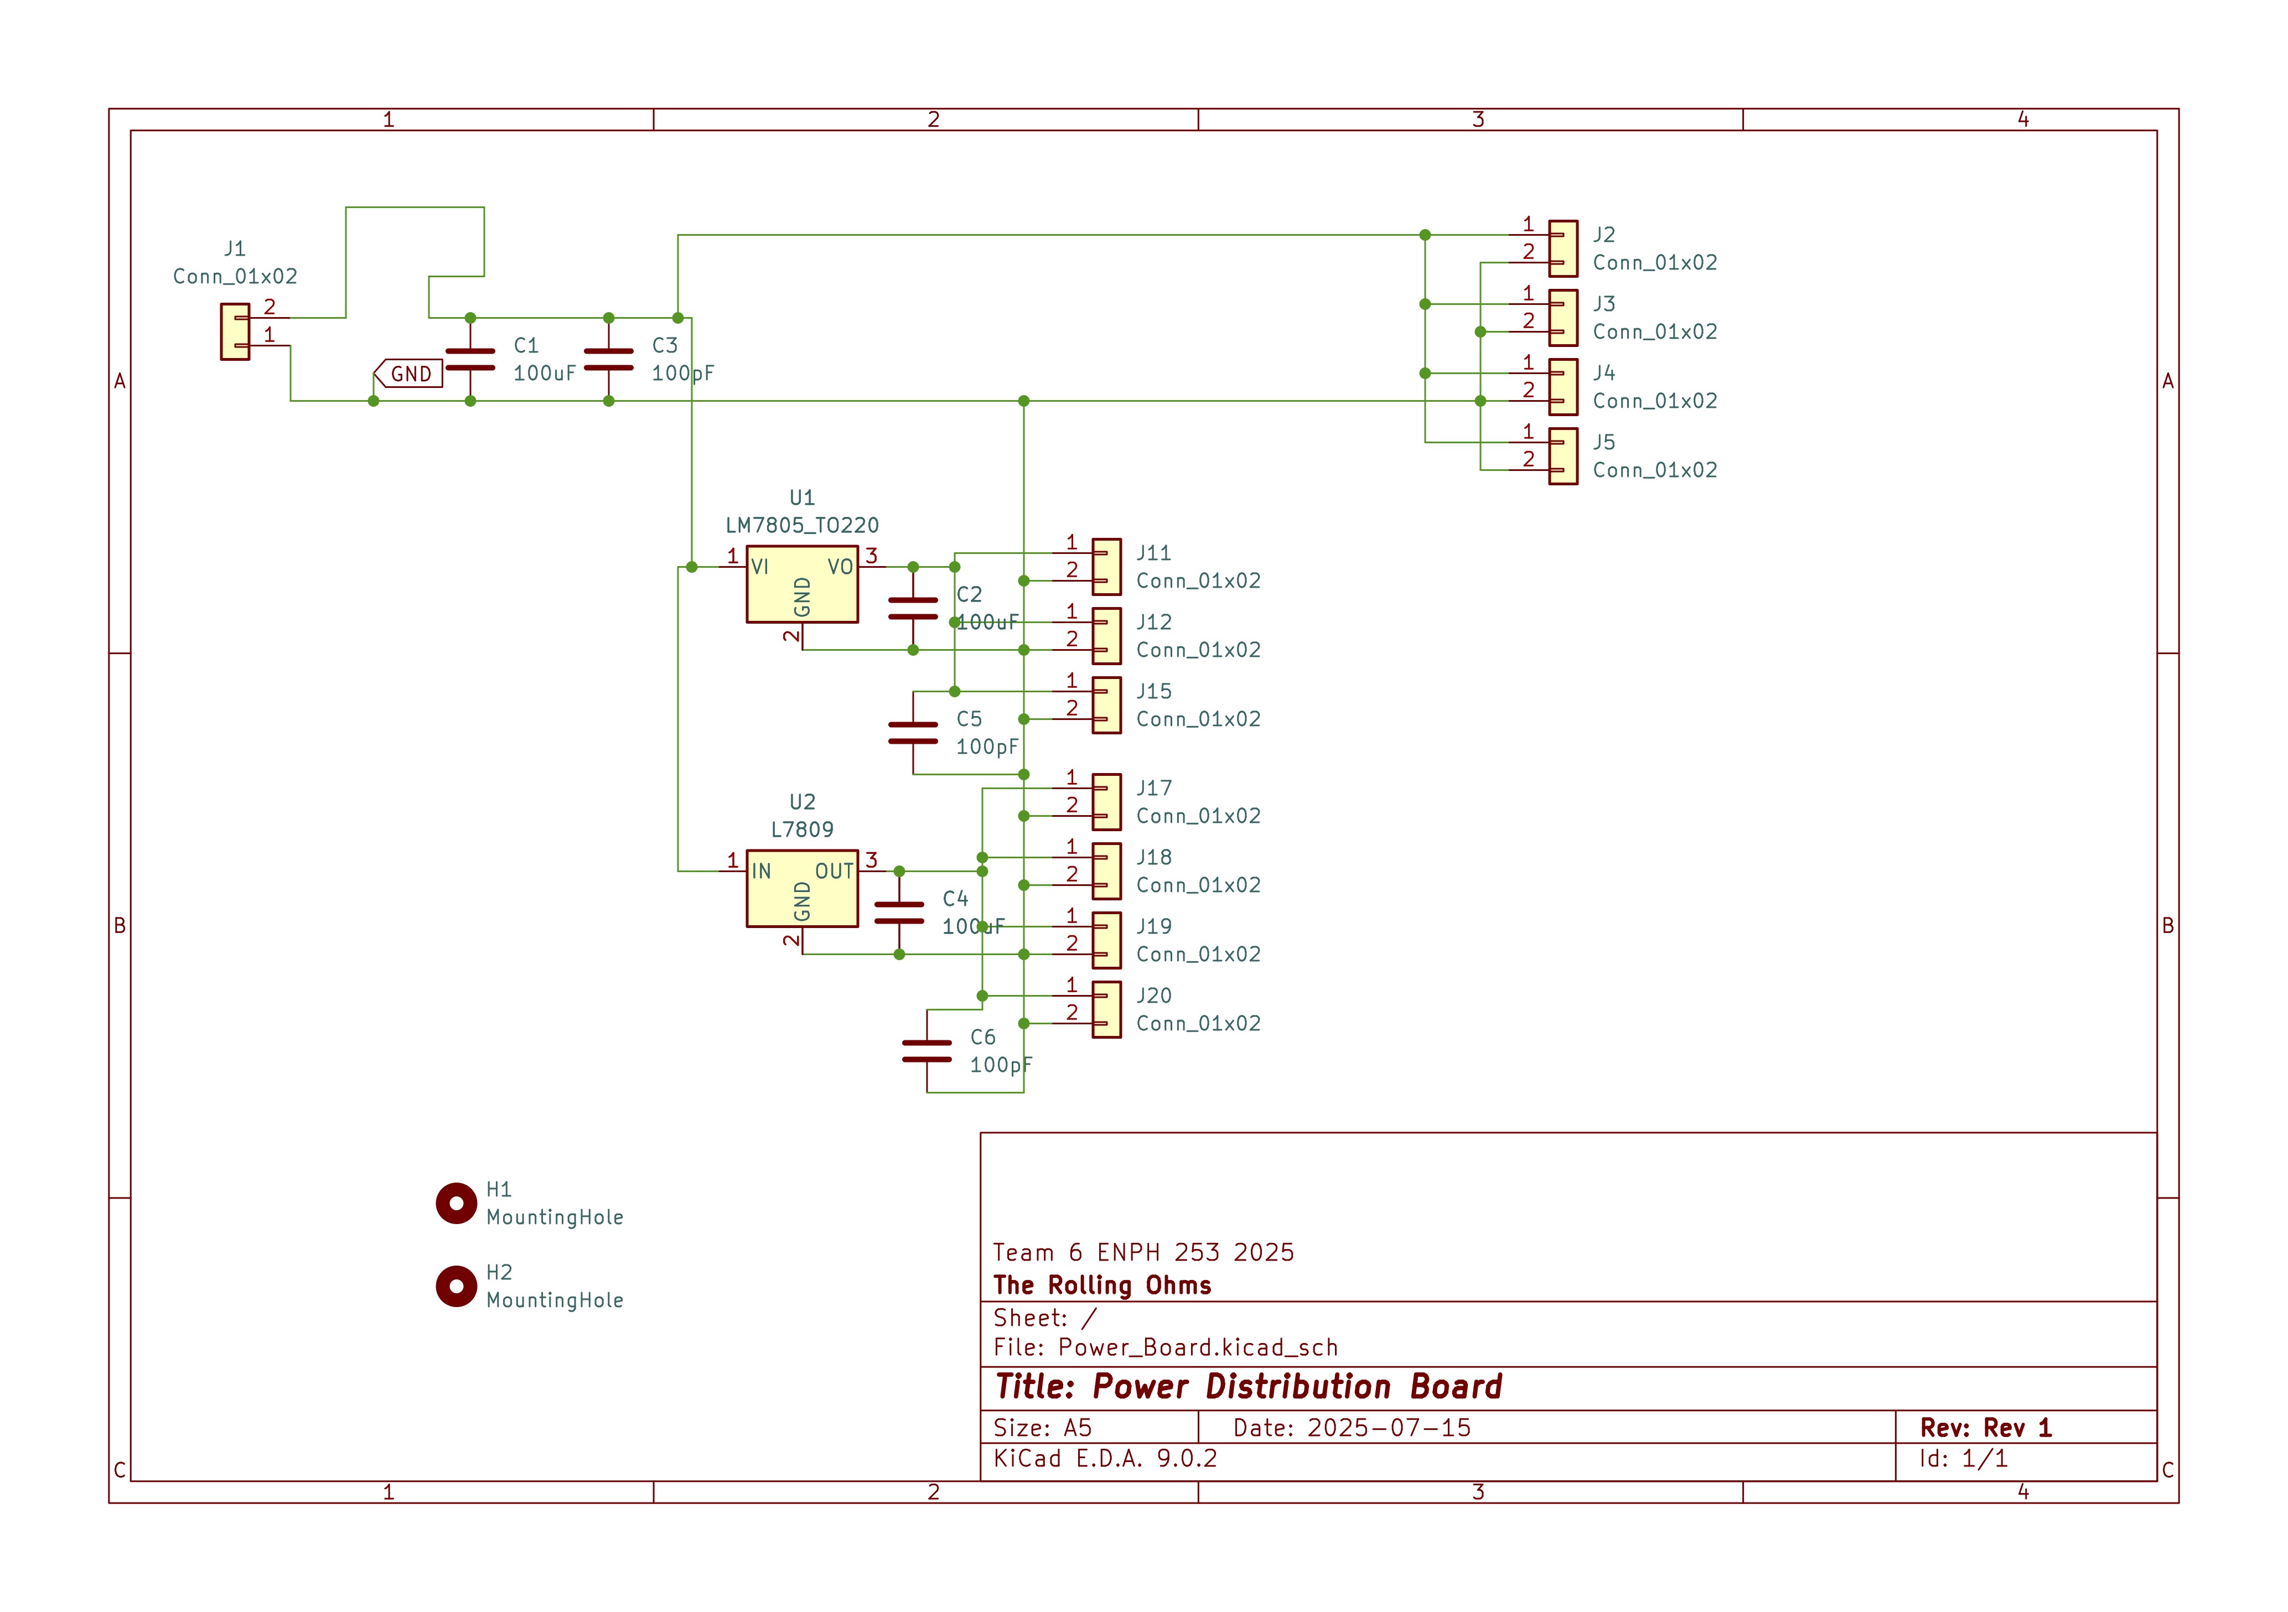Click the mounting hole H1 symbol

[x=457, y=1202]
